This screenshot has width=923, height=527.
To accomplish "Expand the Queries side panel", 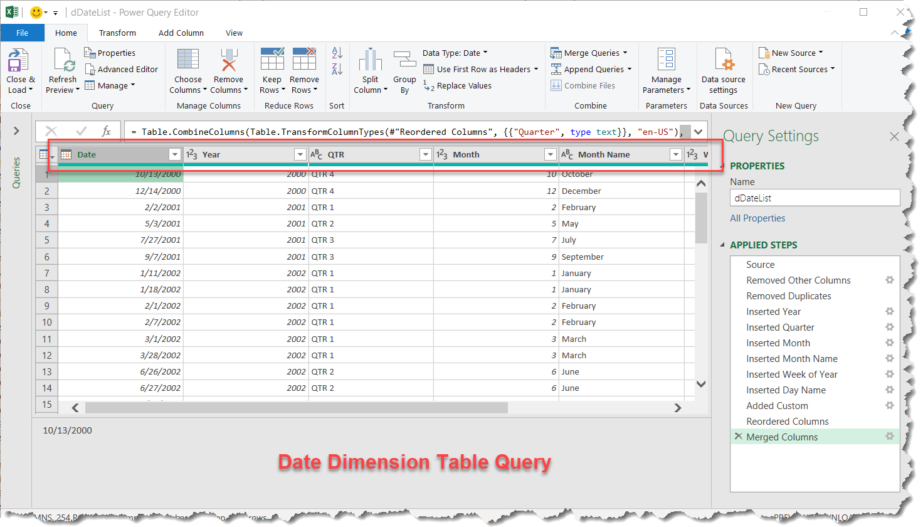I will click(x=16, y=131).
